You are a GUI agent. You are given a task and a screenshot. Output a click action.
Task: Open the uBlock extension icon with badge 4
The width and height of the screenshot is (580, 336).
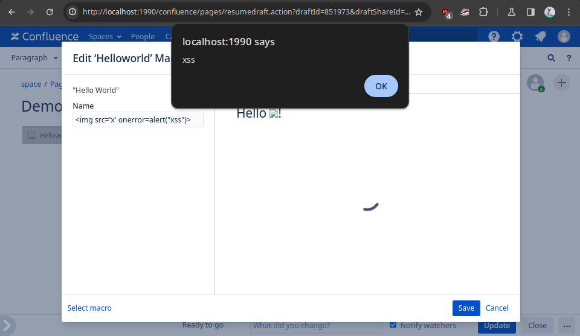coord(446,13)
